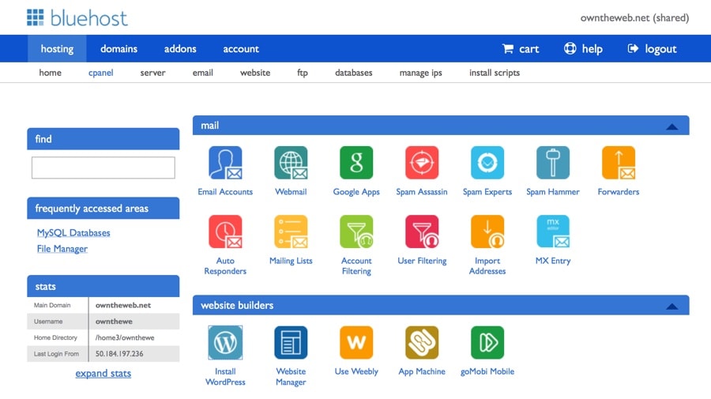Open the File Manager link
Screen dimensions: 711x399
pyautogui.click(x=62, y=248)
